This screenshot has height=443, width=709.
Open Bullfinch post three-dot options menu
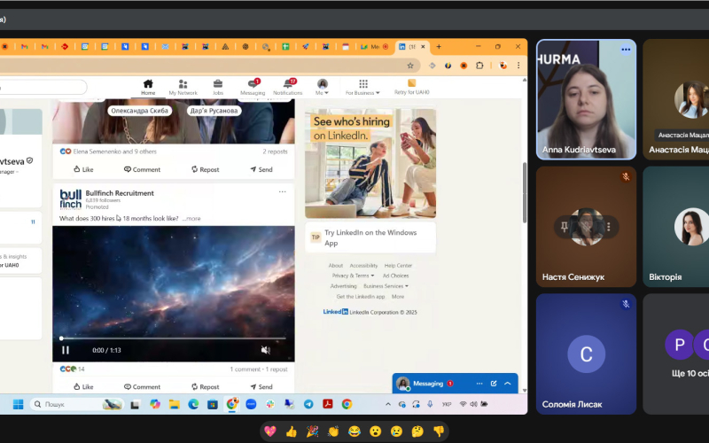[x=283, y=191]
